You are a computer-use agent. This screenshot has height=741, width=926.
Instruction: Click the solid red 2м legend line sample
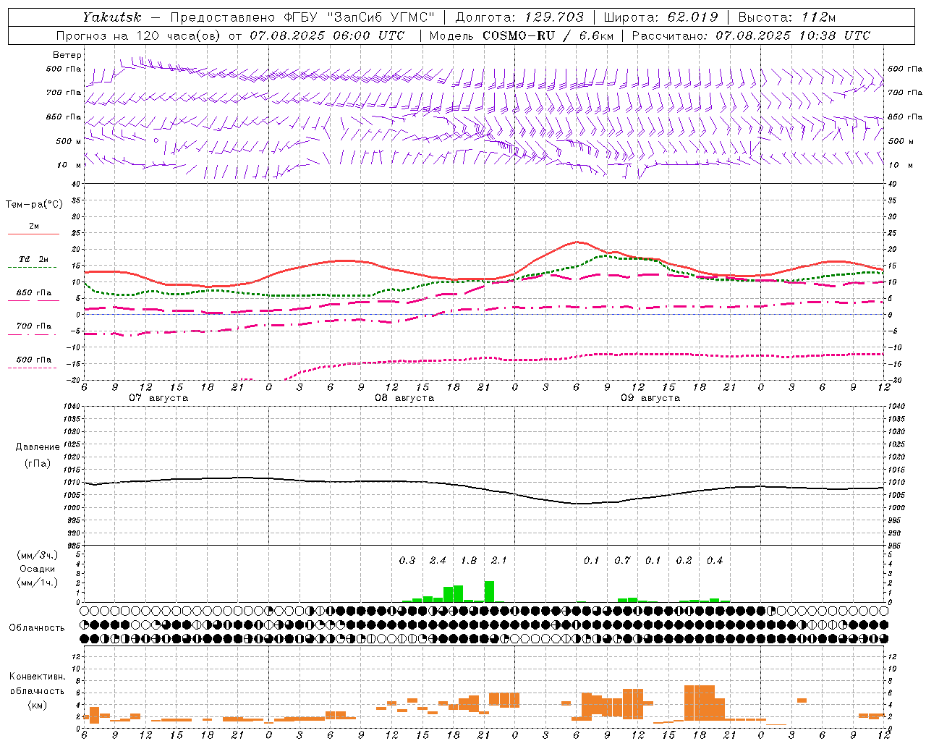point(33,234)
